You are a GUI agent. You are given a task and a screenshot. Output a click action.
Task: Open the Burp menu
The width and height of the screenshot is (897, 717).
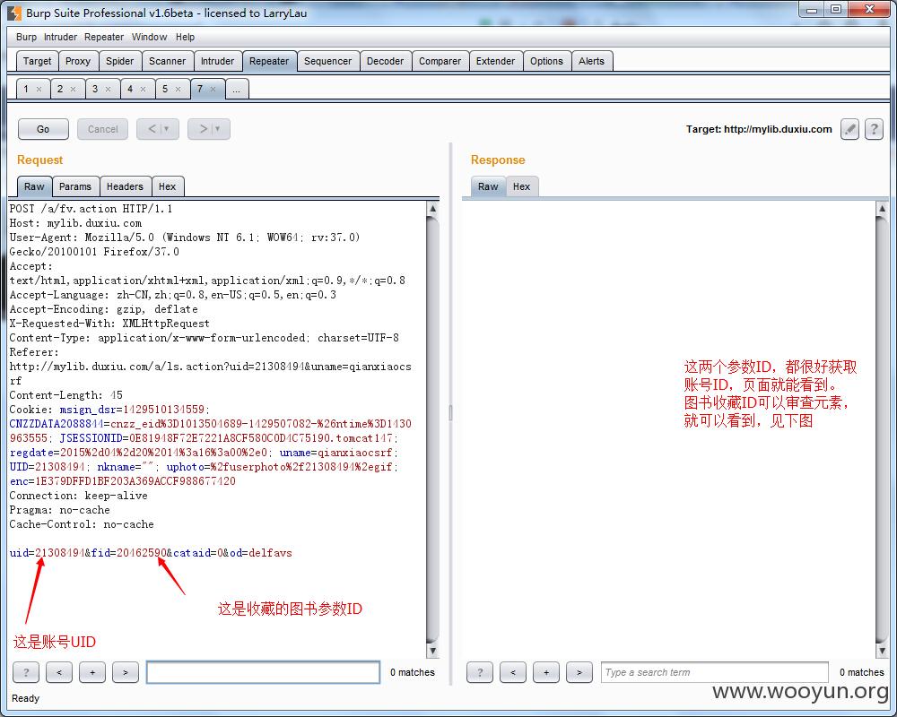26,37
